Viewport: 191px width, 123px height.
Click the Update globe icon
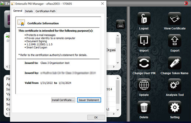(x=144, y=85)
